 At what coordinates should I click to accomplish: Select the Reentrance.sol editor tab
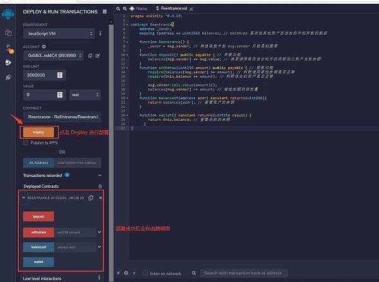click(171, 8)
